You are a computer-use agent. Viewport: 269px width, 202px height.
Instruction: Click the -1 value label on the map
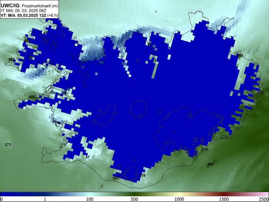point(84,62)
